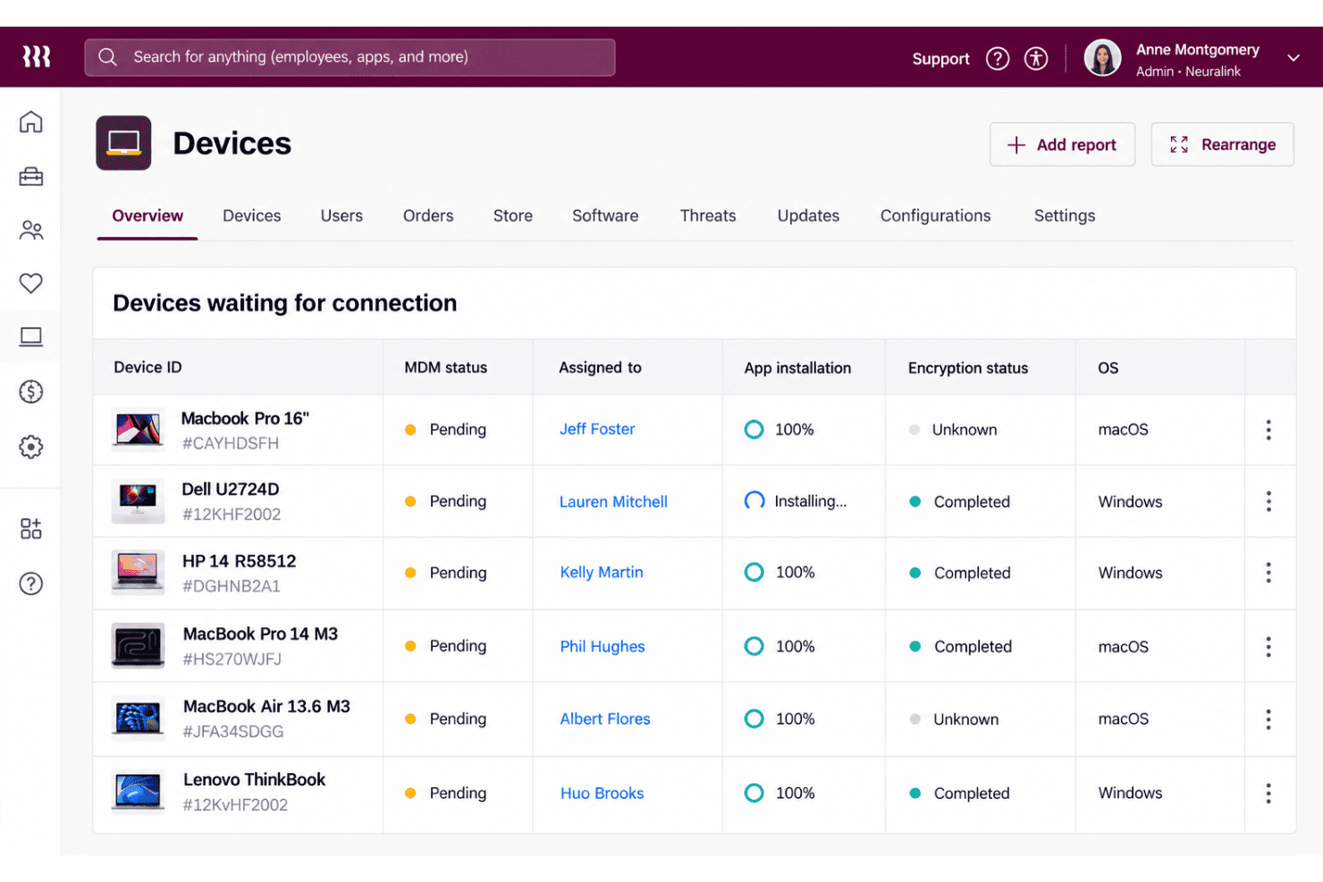
Task: Open the dollar finance icon in sidebar
Action: pyautogui.click(x=31, y=391)
